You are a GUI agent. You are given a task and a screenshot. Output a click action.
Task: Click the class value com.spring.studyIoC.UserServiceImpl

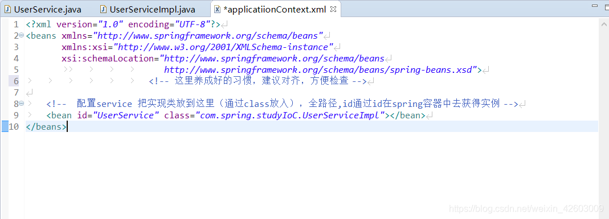coord(290,115)
